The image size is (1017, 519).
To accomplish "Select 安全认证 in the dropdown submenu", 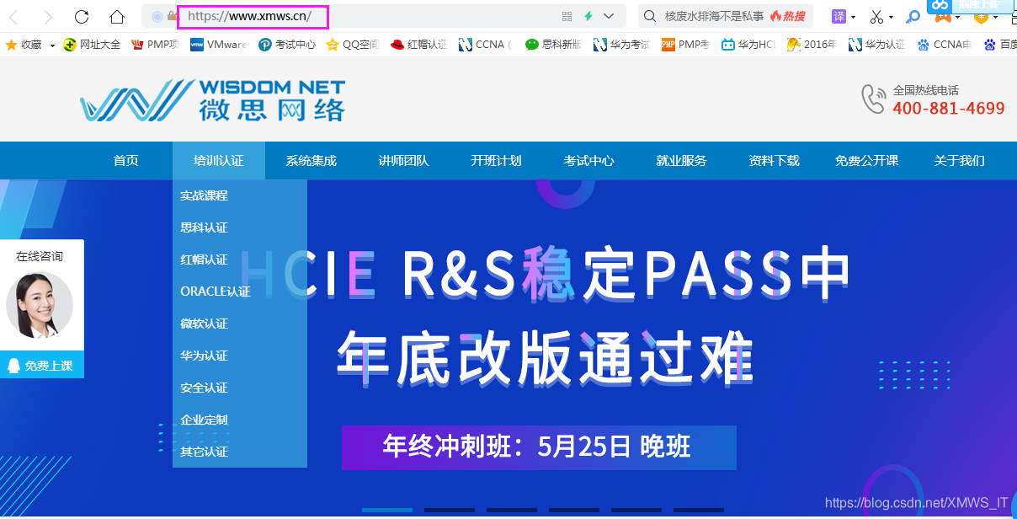I will (240, 388).
